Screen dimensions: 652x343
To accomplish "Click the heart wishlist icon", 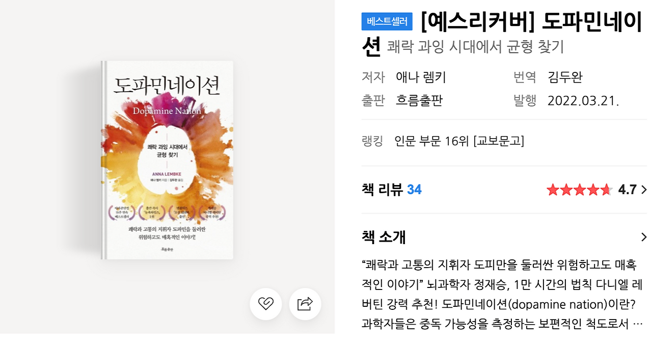I will (266, 304).
